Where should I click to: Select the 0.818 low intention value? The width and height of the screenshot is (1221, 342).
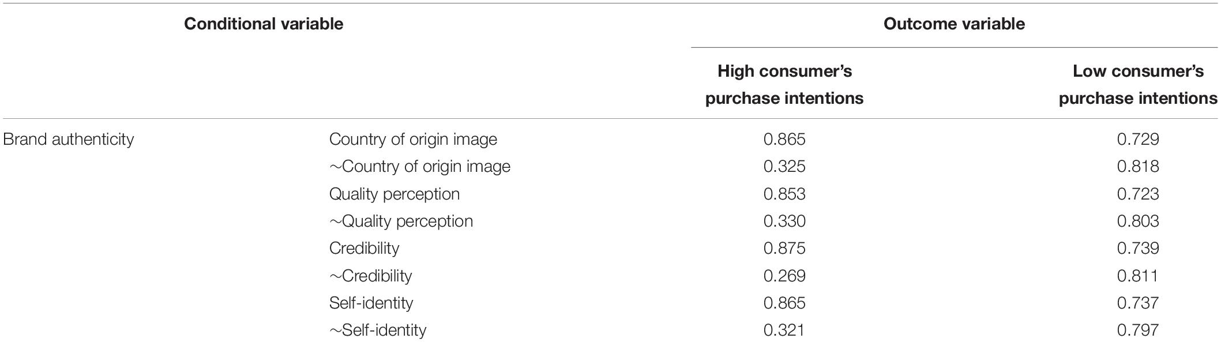pyautogui.click(x=1138, y=167)
